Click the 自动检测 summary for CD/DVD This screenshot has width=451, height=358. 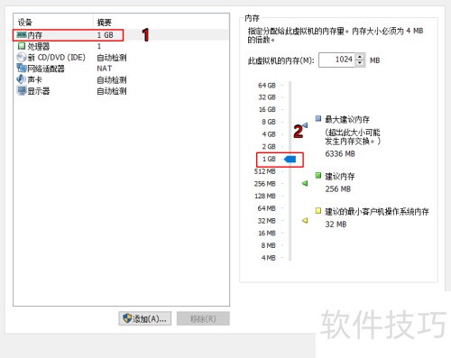tap(112, 58)
